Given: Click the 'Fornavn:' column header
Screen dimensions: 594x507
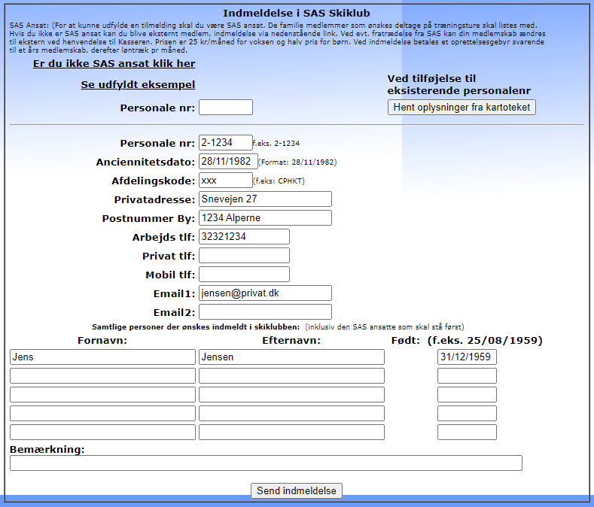Looking at the screenshot, I should [x=102, y=341].
